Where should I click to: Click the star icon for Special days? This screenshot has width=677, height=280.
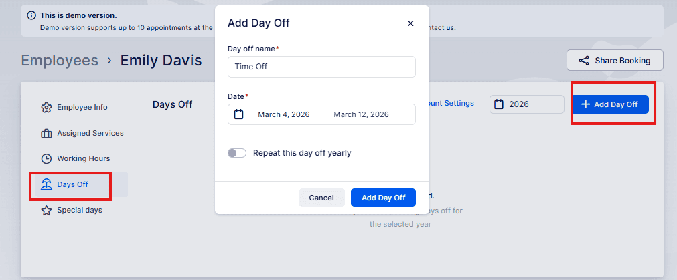click(46, 211)
